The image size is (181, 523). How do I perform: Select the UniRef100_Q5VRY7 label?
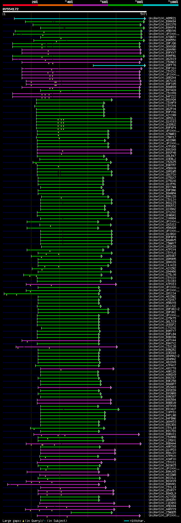click(162, 491)
